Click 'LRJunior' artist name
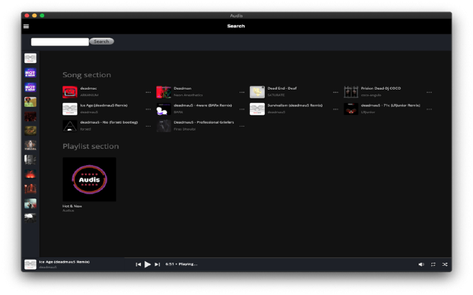The height and width of the screenshot is (295, 473). [x=367, y=112]
